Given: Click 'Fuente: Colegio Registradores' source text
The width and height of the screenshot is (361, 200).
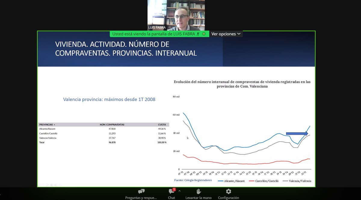Looking at the screenshot, I should pyautogui.click(x=193, y=180).
